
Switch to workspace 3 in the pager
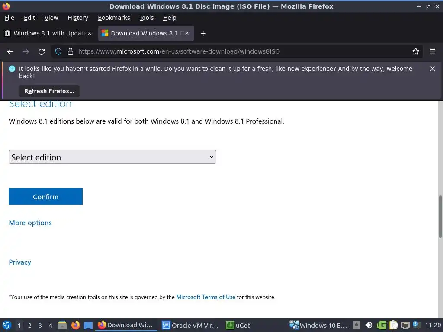(x=40, y=325)
